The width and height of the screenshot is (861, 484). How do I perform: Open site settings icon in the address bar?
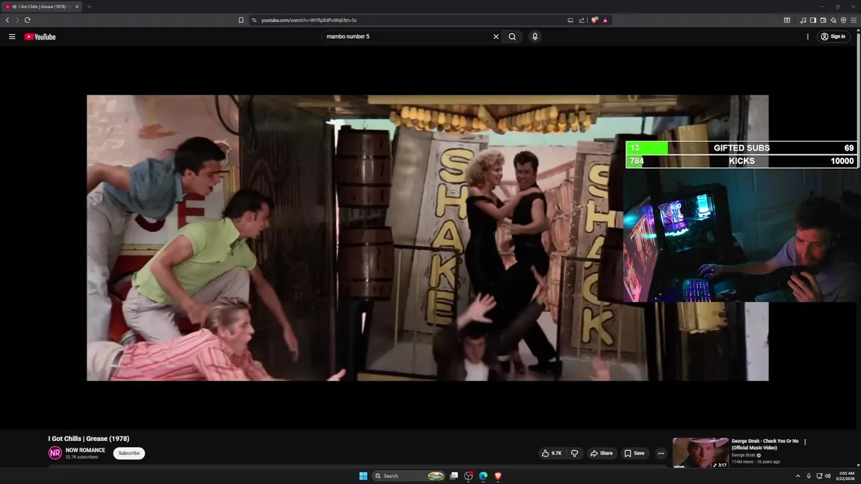254,20
